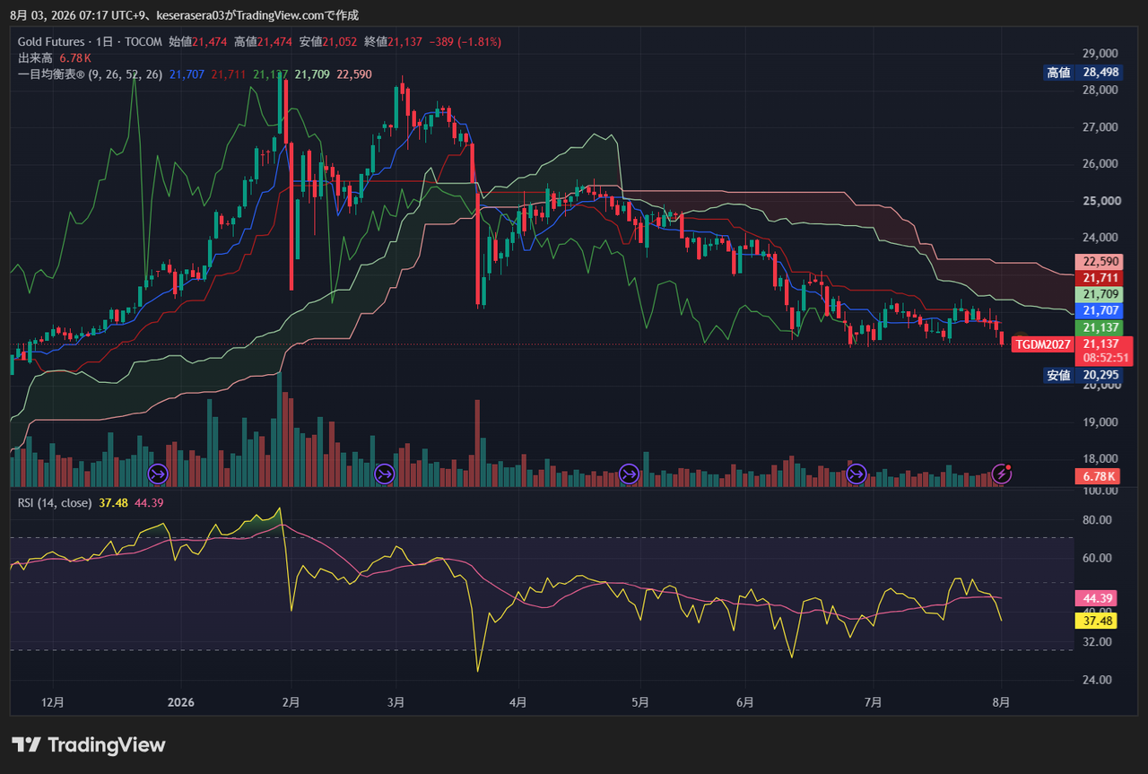
Task: Click the lightning bolt event icon near 8月
Action: 1002,473
